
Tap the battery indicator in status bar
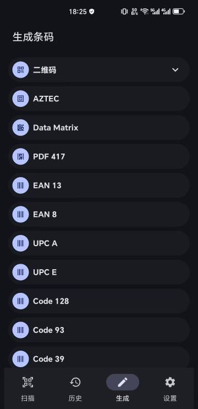(x=178, y=12)
